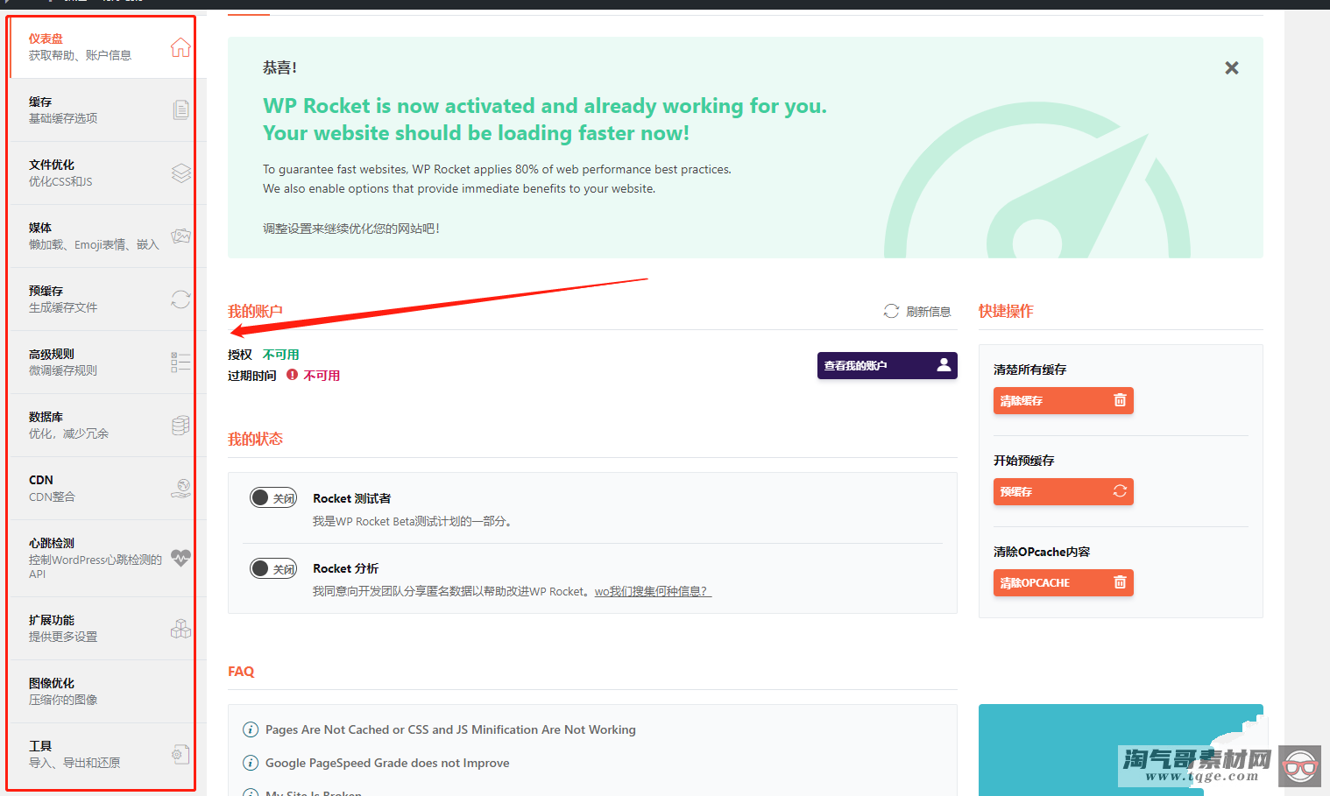Screen dimensions: 1330x796
Task: Open FAQ Google PageSpeed Grade link
Action: click(387, 763)
